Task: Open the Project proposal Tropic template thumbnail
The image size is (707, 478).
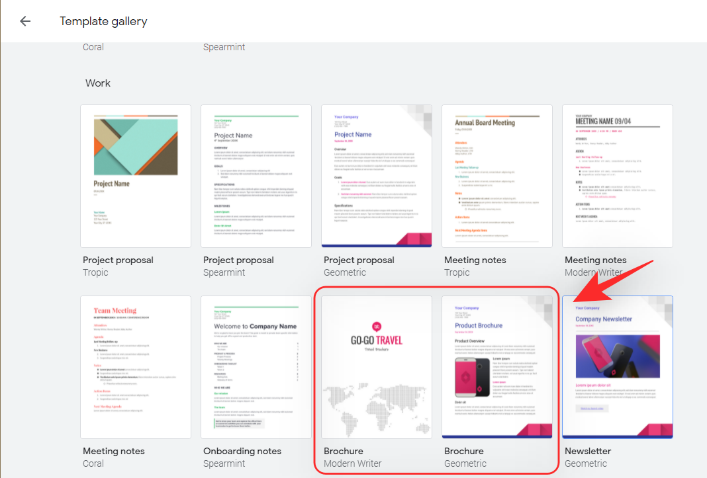Action: pos(136,176)
